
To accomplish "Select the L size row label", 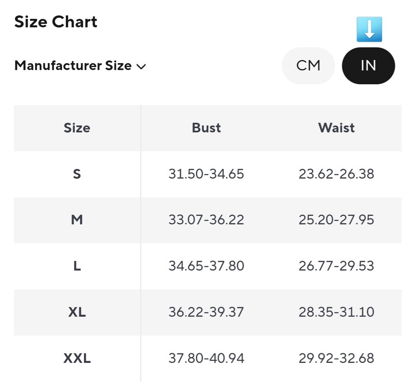I will click(77, 266).
